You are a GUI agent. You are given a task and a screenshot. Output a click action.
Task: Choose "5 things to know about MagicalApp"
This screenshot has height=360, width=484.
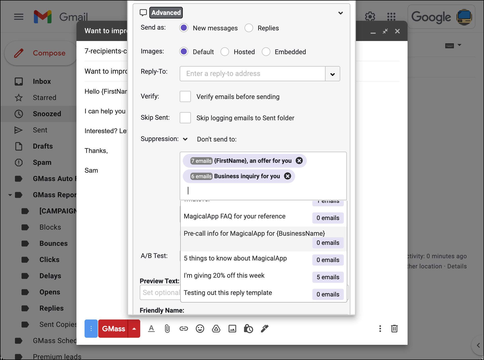(264, 260)
